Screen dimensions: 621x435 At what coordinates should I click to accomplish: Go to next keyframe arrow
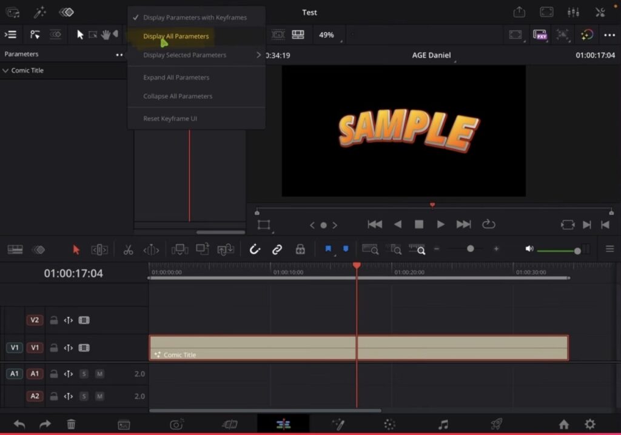coord(335,225)
